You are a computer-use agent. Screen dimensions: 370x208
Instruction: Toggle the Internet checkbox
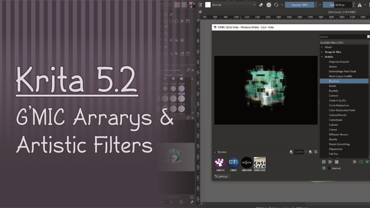click(329, 168)
